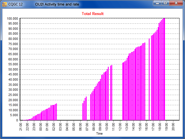Close the Activity time and rate window
The width and height of the screenshot is (185, 139).
pyautogui.click(x=176, y=3)
